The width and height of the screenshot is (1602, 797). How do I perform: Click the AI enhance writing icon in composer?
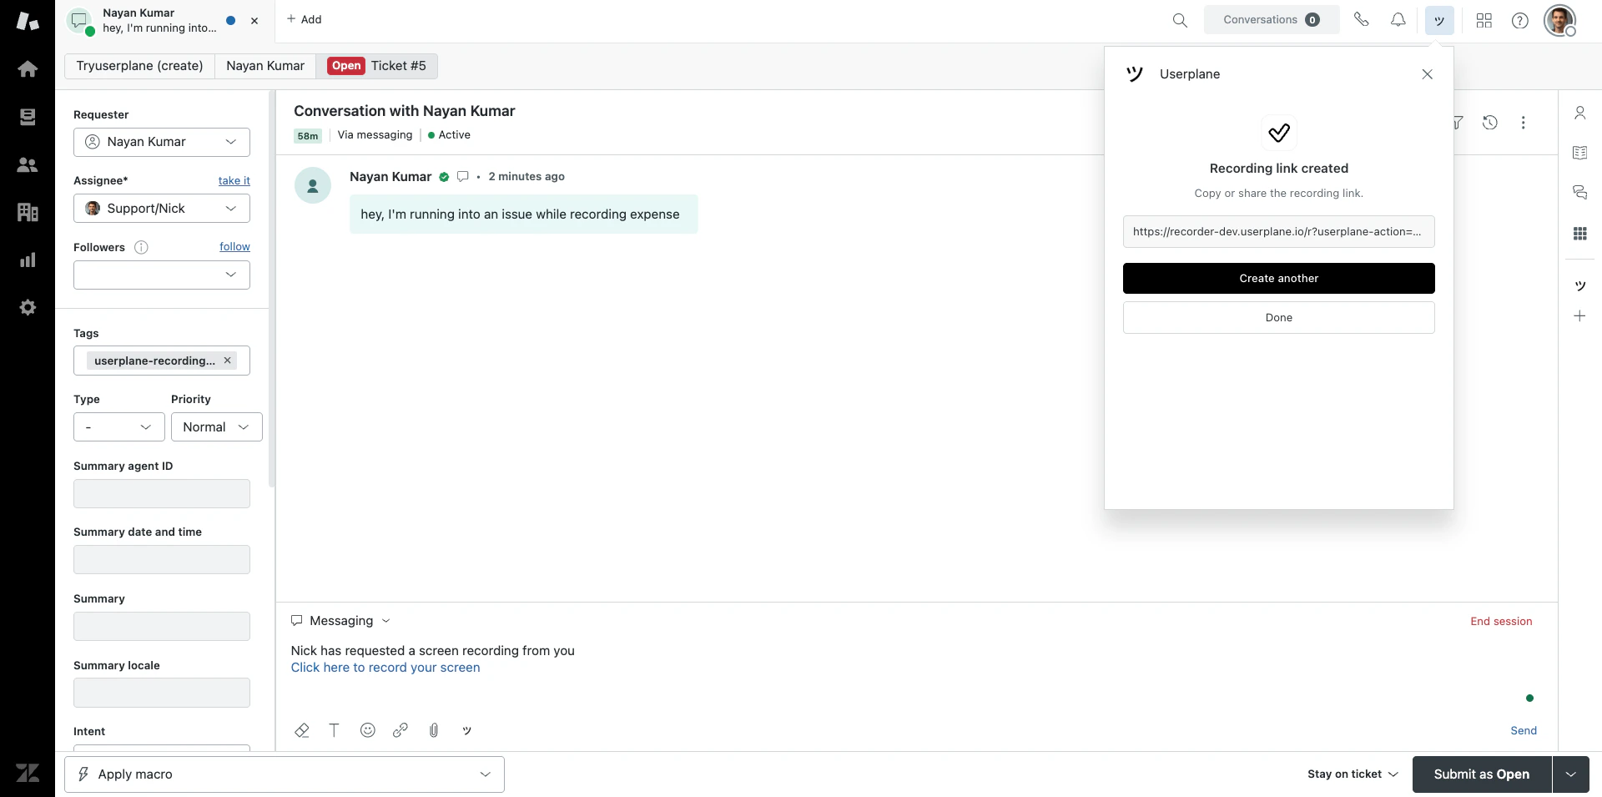(302, 730)
